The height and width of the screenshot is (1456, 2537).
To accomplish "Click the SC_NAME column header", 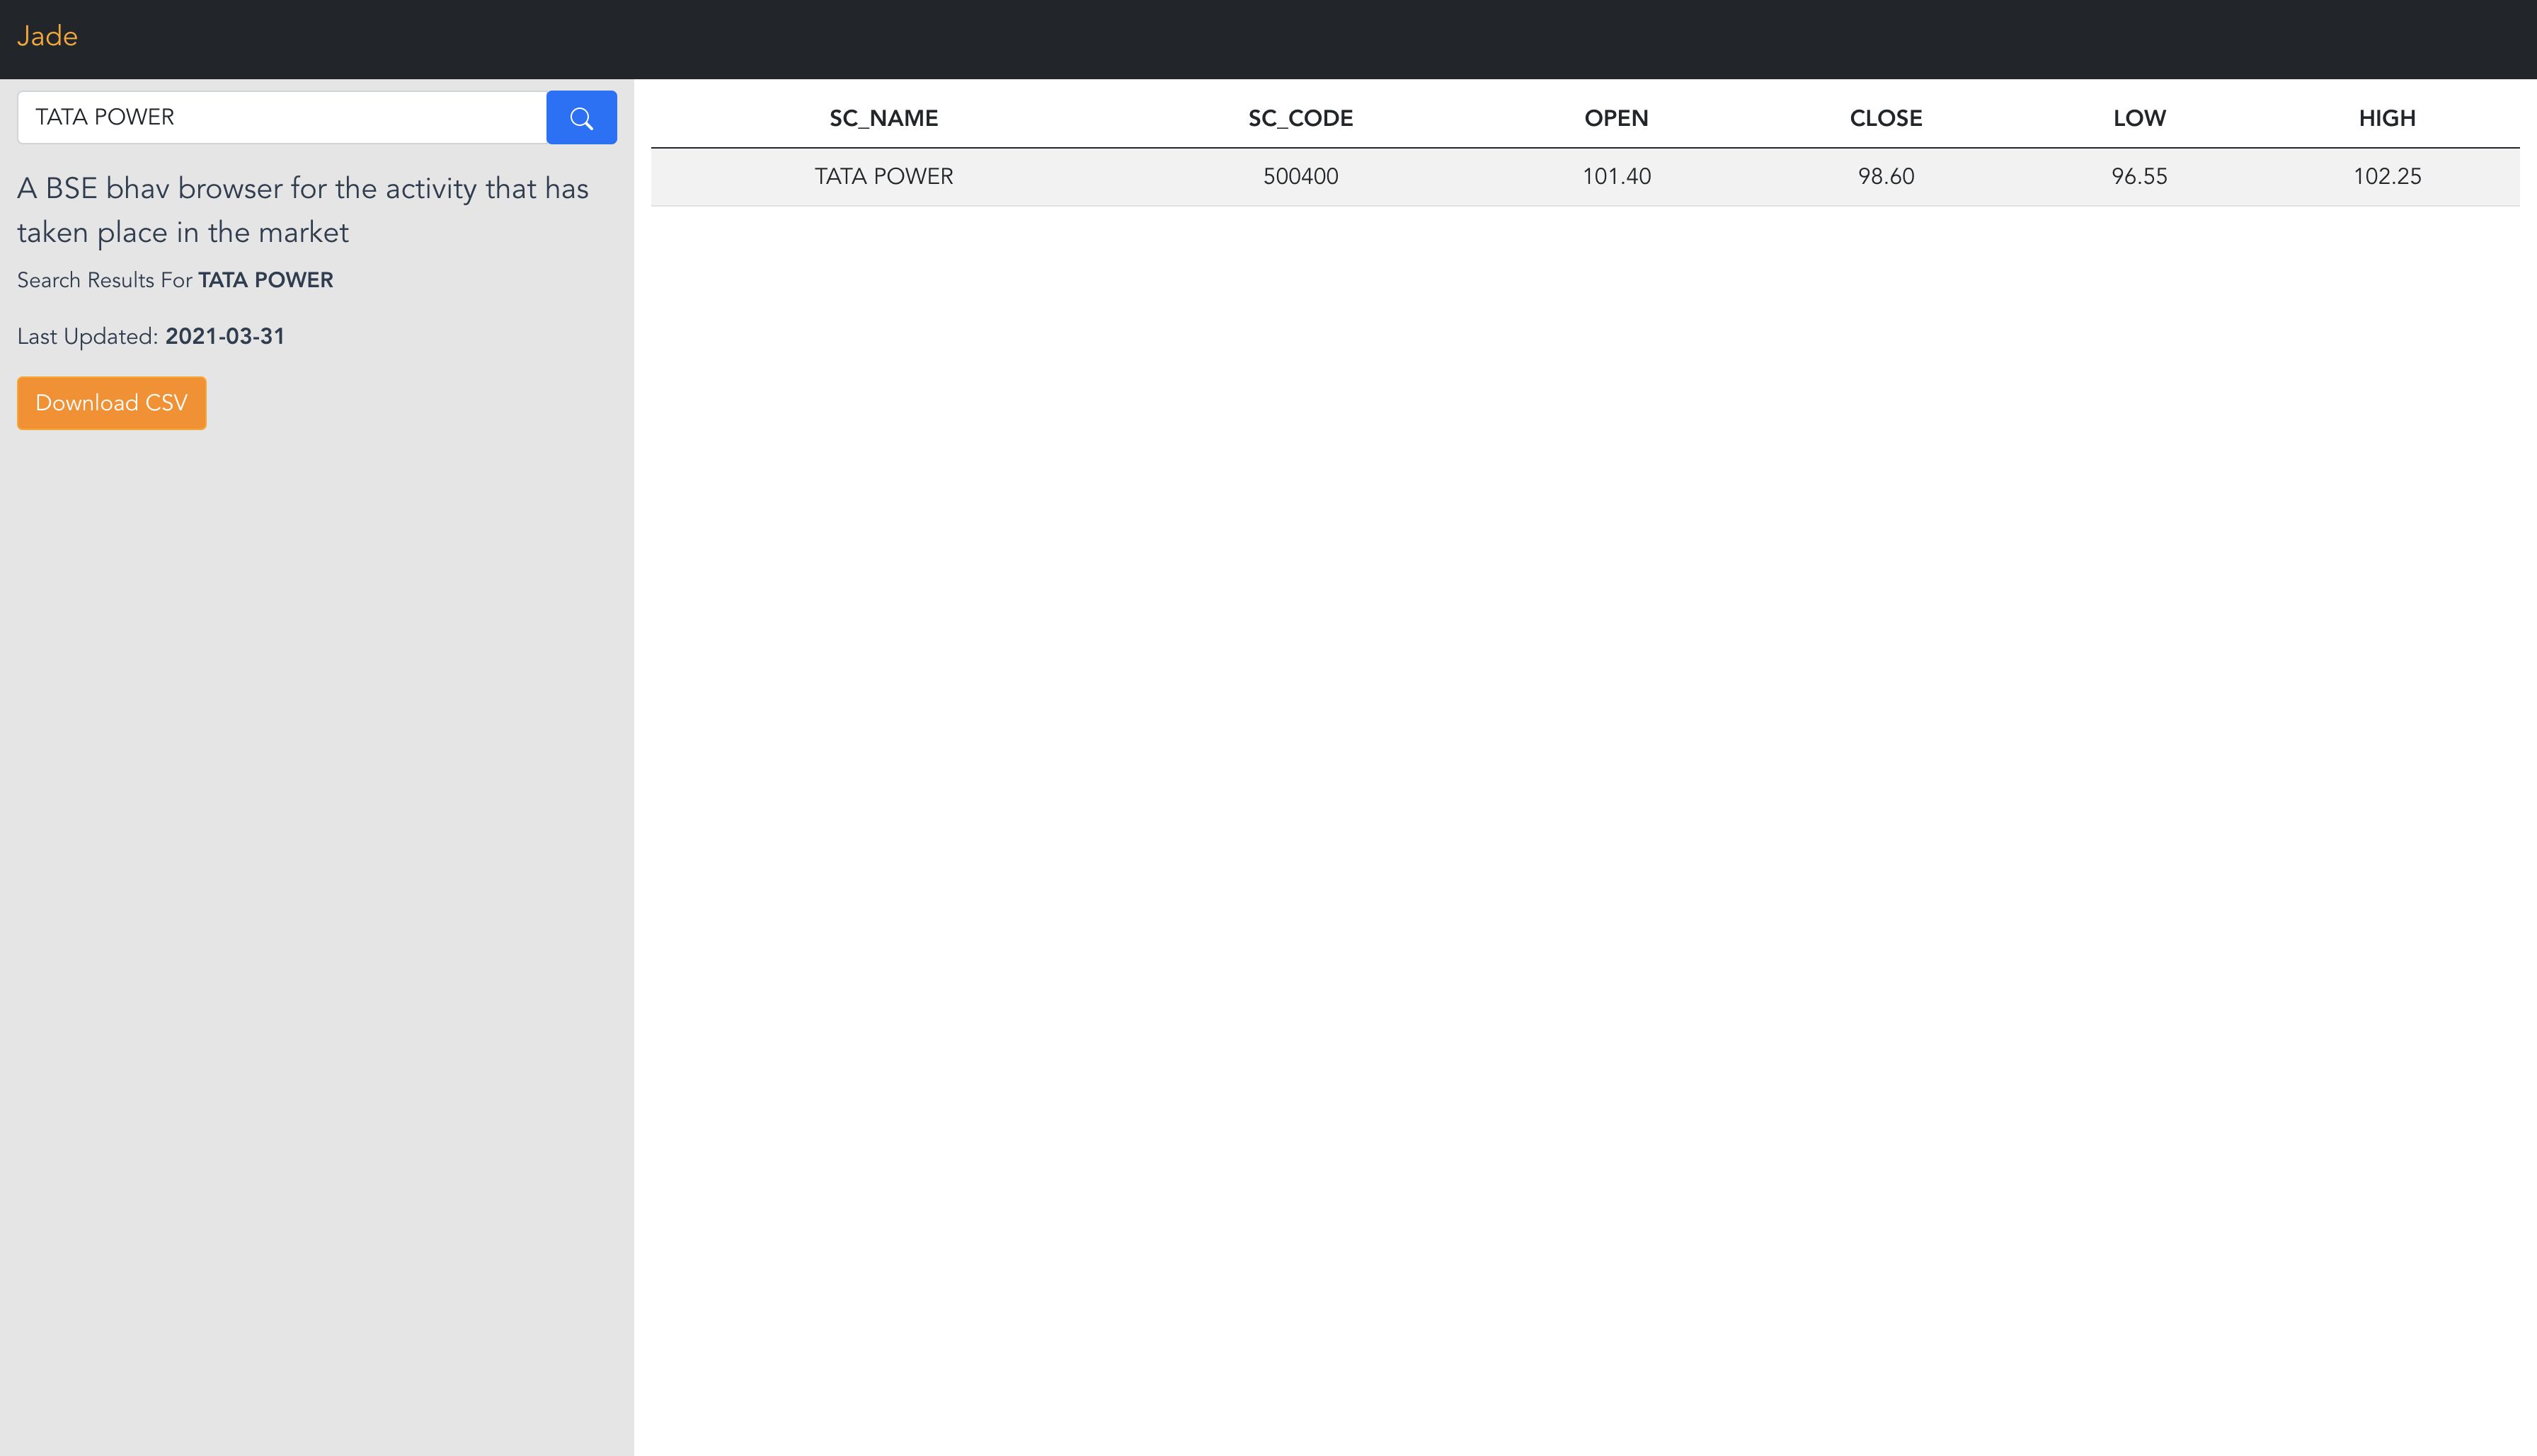I will (883, 118).
